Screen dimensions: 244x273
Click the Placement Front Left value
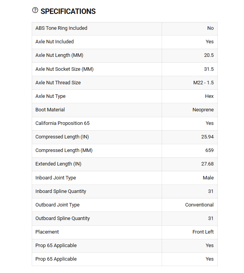point(203,232)
